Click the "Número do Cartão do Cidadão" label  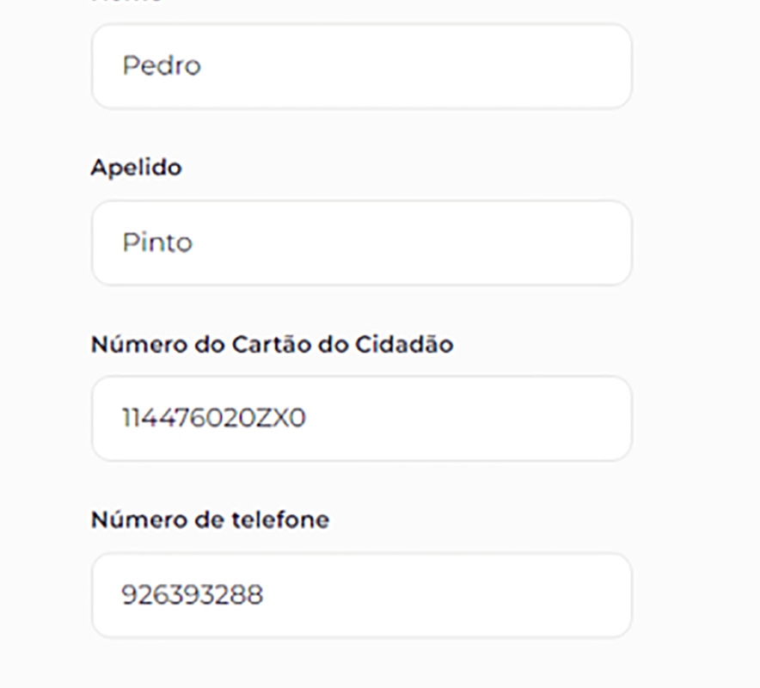[x=272, y=344]
